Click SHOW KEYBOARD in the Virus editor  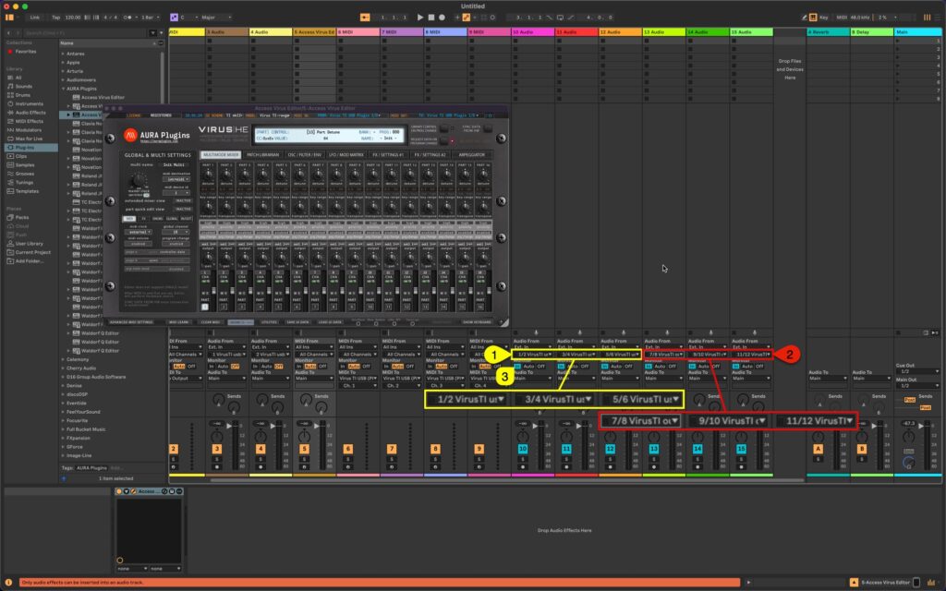click(x=478, y=322)
